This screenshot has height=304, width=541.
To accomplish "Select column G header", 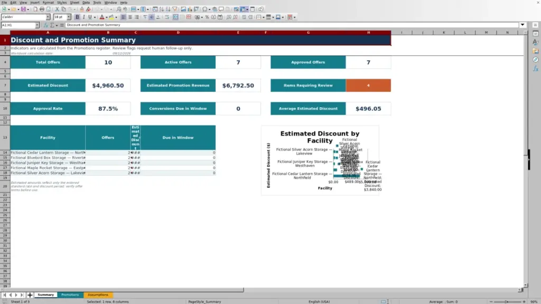I will pyautogui.click(x=308, y=32).
